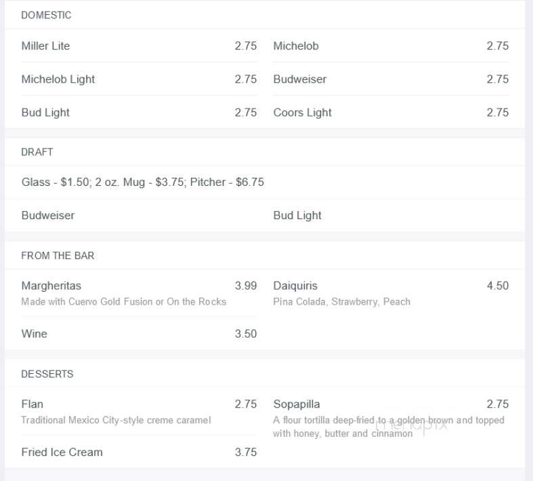
Task: Select Budweiser under Draft
Action: click(x=48, y=215)
